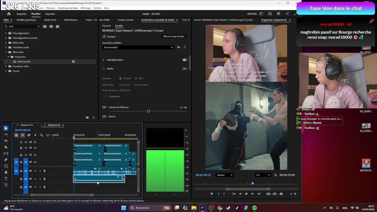Click the Extract button in Program monitor

(x=275, y=194)
